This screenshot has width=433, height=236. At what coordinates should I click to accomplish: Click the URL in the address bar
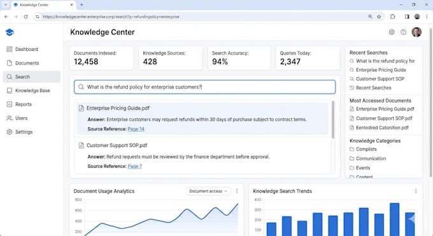(111, 17)
